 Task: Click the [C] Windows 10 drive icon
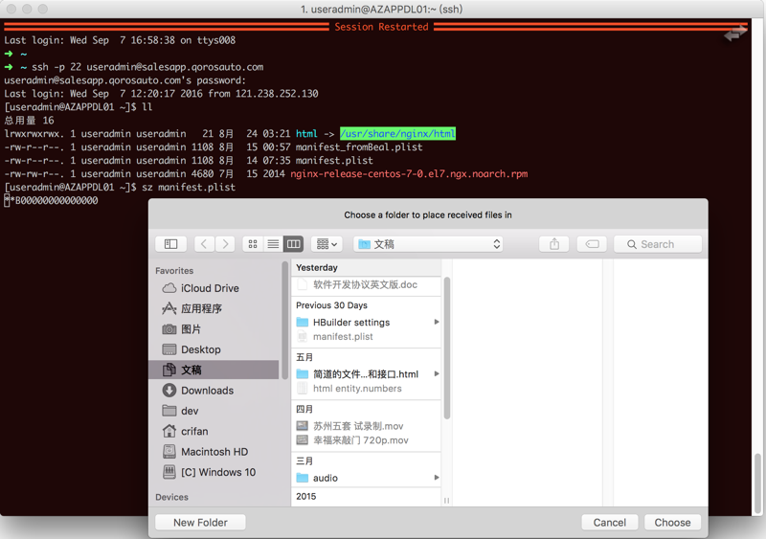169,472
